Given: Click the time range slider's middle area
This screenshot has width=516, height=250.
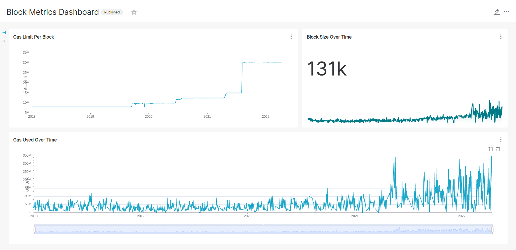Looking at the screenshot, I should [263, 230].
